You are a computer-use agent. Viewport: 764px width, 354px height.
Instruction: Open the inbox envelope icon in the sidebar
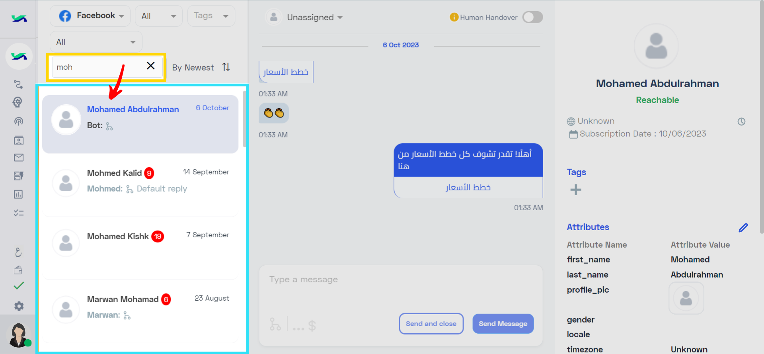pos(18,158)
